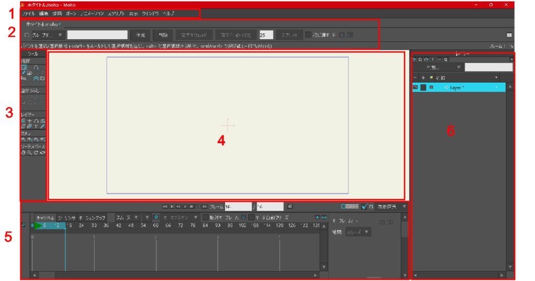Screen dimensions: 535x281
Task: Toggle visibility of Layer 1
Action: [x=415, y=87]
